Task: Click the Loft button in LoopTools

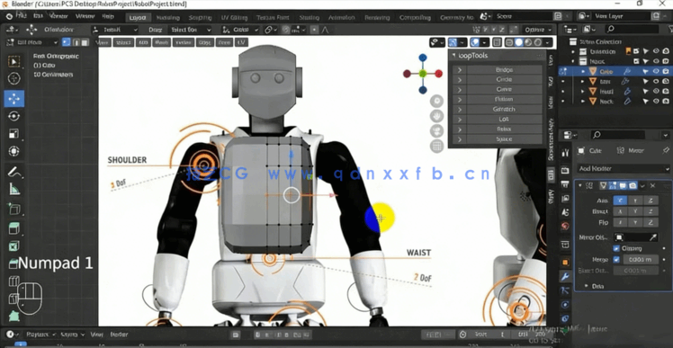Action: pyautogui.click(x=504, y=120)
